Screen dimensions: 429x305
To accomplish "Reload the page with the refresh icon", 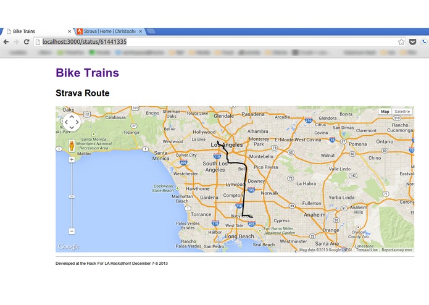I will point(27,42).
